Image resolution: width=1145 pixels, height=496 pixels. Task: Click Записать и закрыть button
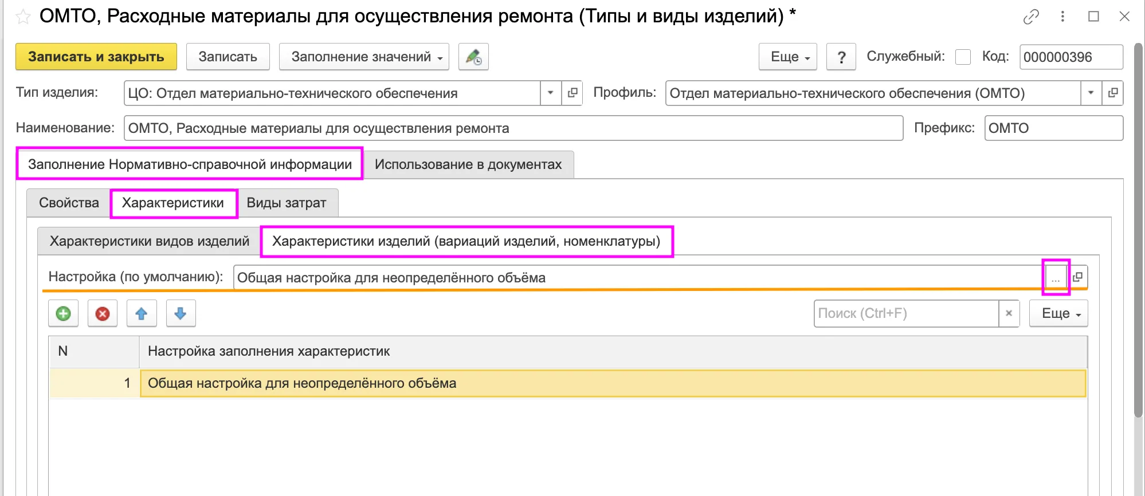coord(96,57)
